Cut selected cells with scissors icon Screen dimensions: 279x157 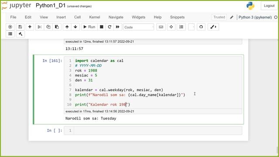pos(40,27)
